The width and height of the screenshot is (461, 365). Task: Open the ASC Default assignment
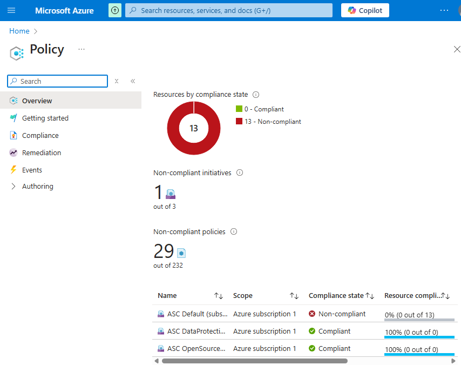tap(197, 314)
